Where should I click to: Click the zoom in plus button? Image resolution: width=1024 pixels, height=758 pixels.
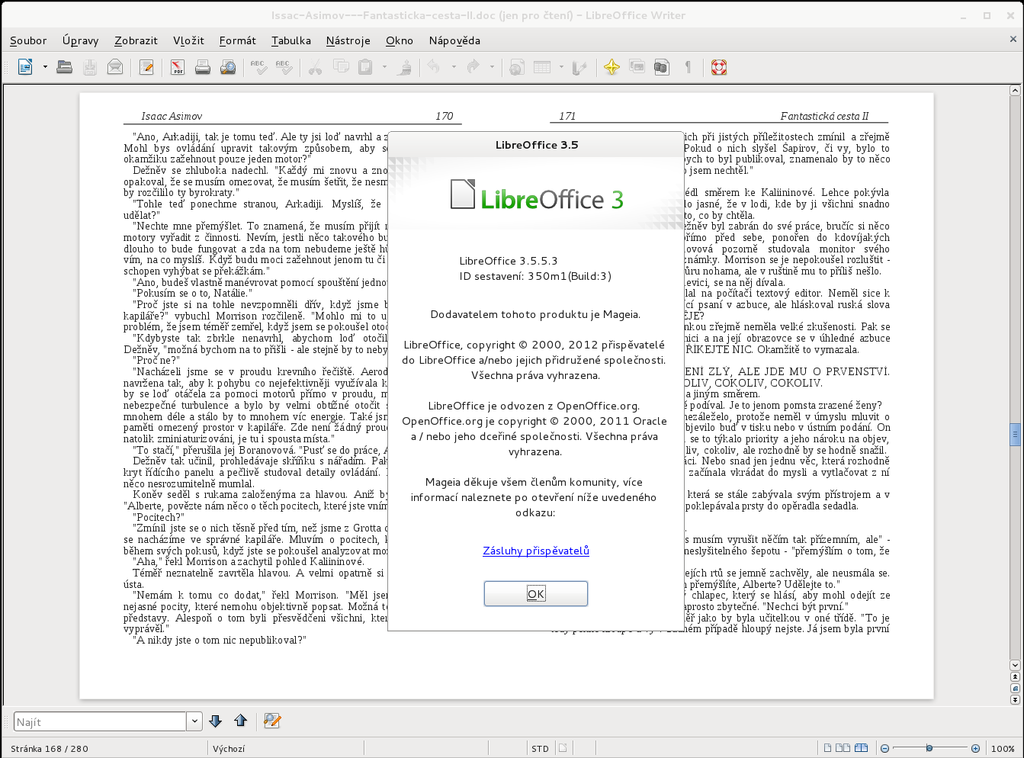[975, 749]
